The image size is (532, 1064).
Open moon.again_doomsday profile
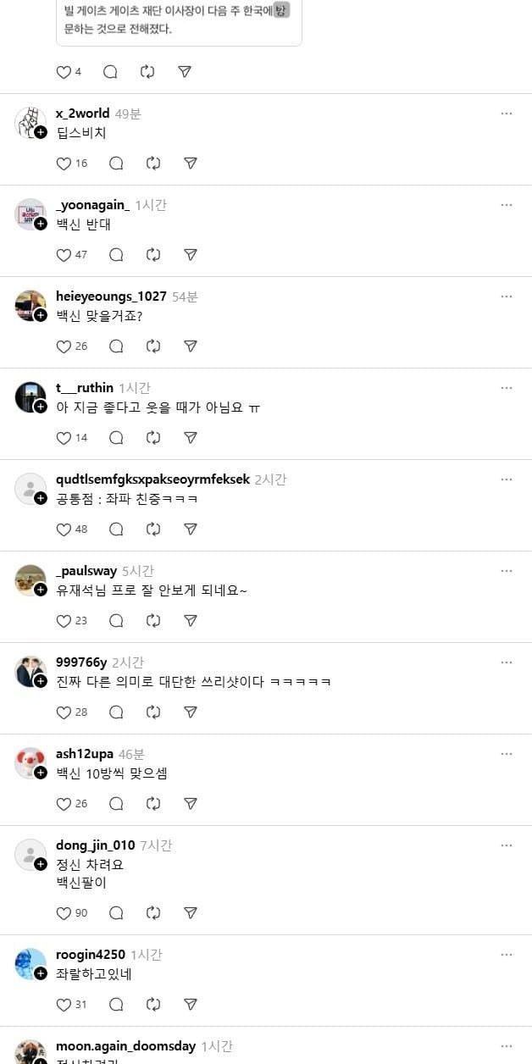click(125, 1046)
